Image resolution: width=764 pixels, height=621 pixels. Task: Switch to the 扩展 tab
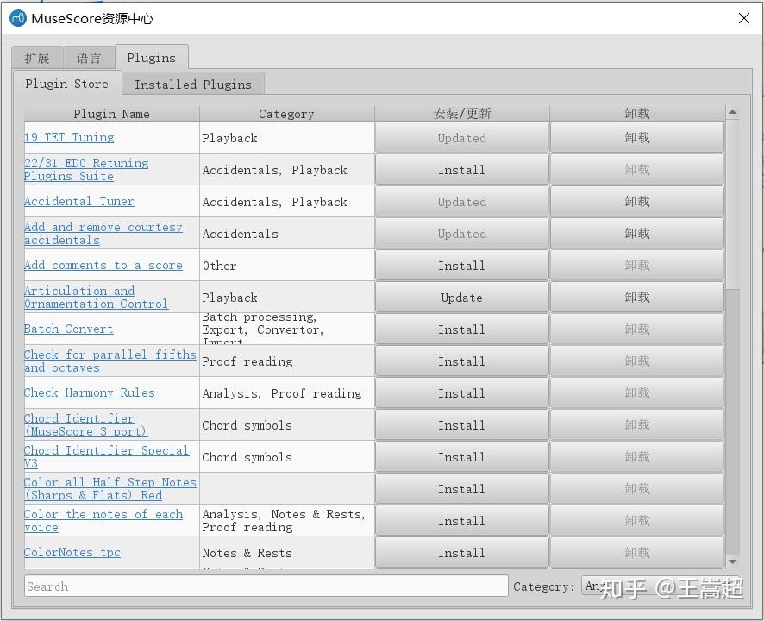coord(36,57)
